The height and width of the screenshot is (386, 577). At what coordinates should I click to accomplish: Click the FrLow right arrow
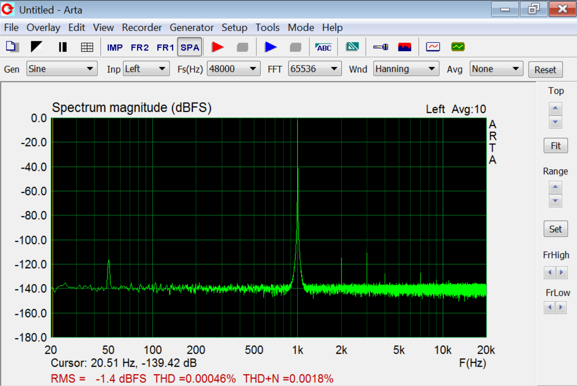click(x=561, y=308)
